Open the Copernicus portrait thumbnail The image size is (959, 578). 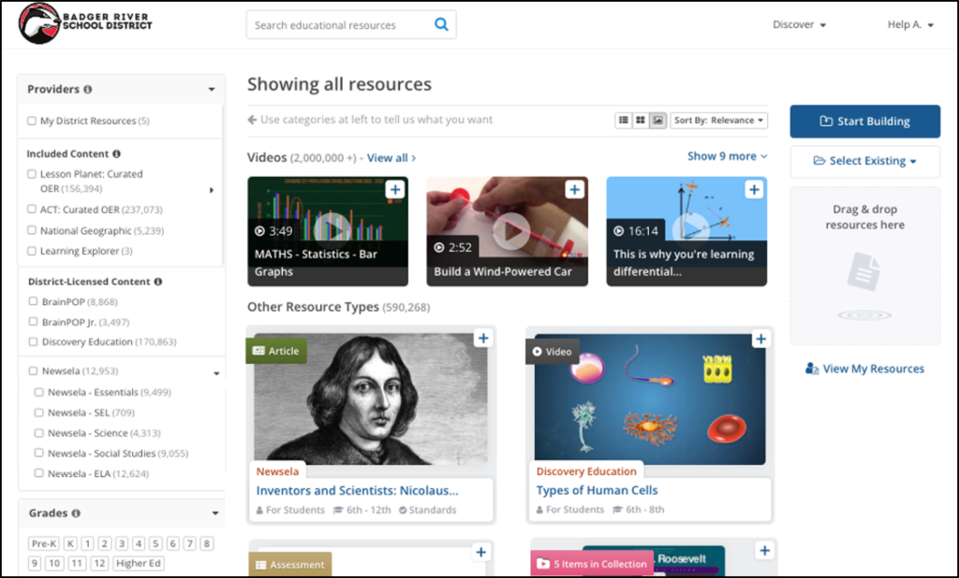(x=371, y=398)
